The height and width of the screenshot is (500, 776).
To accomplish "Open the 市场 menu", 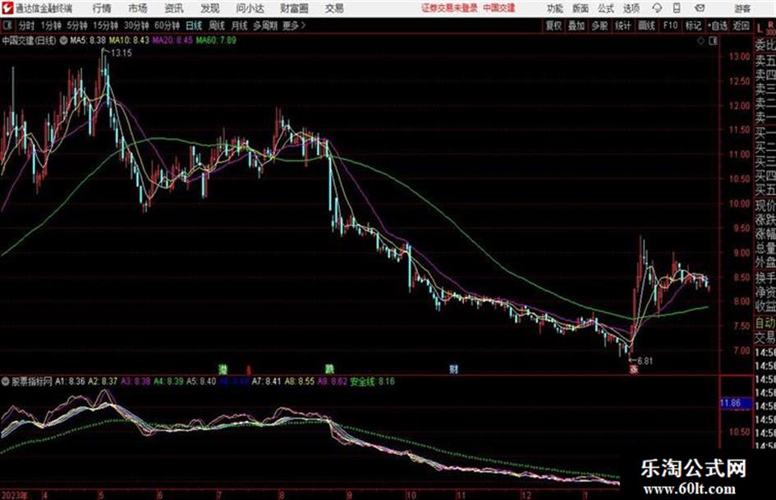I will click(138, 8).
